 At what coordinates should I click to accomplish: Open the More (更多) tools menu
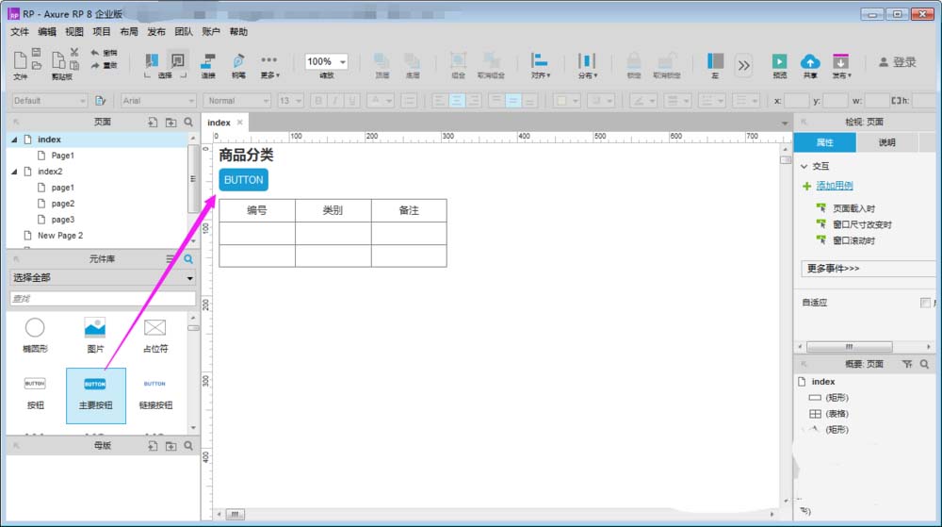[269, 65]
